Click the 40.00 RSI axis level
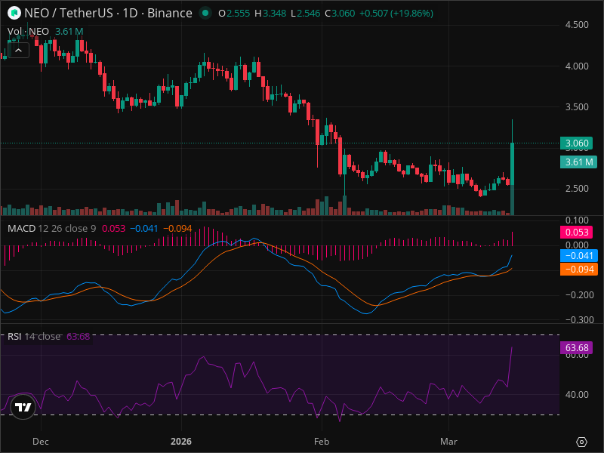The width and height of the screenshot is (604, 453). 577,395
